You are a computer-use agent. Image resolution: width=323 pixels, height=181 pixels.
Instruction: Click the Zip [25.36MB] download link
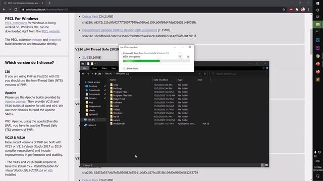84,58
